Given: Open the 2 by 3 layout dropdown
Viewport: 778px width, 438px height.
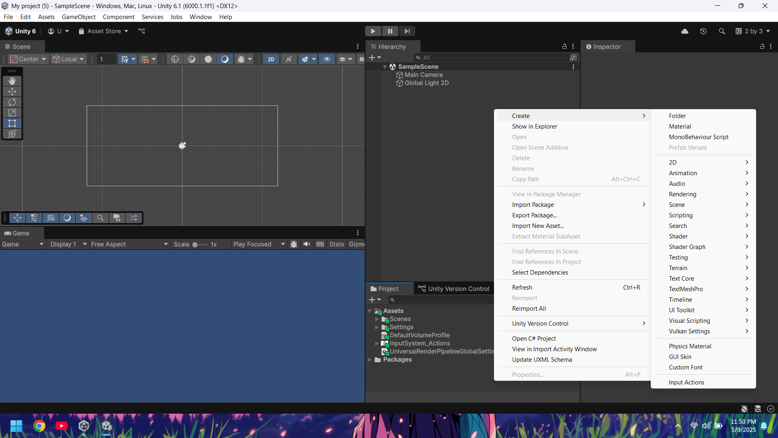Looking at the screenshot, I should (x=753, y=31).
